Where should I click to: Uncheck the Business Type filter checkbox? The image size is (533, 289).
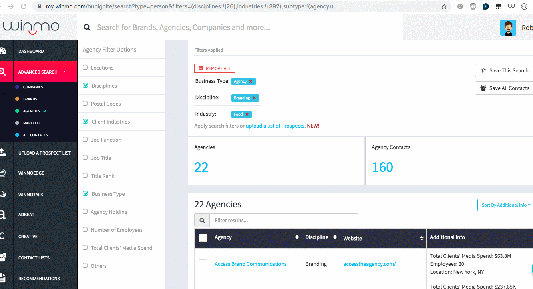pyautogui.click(x=86, y=193)
